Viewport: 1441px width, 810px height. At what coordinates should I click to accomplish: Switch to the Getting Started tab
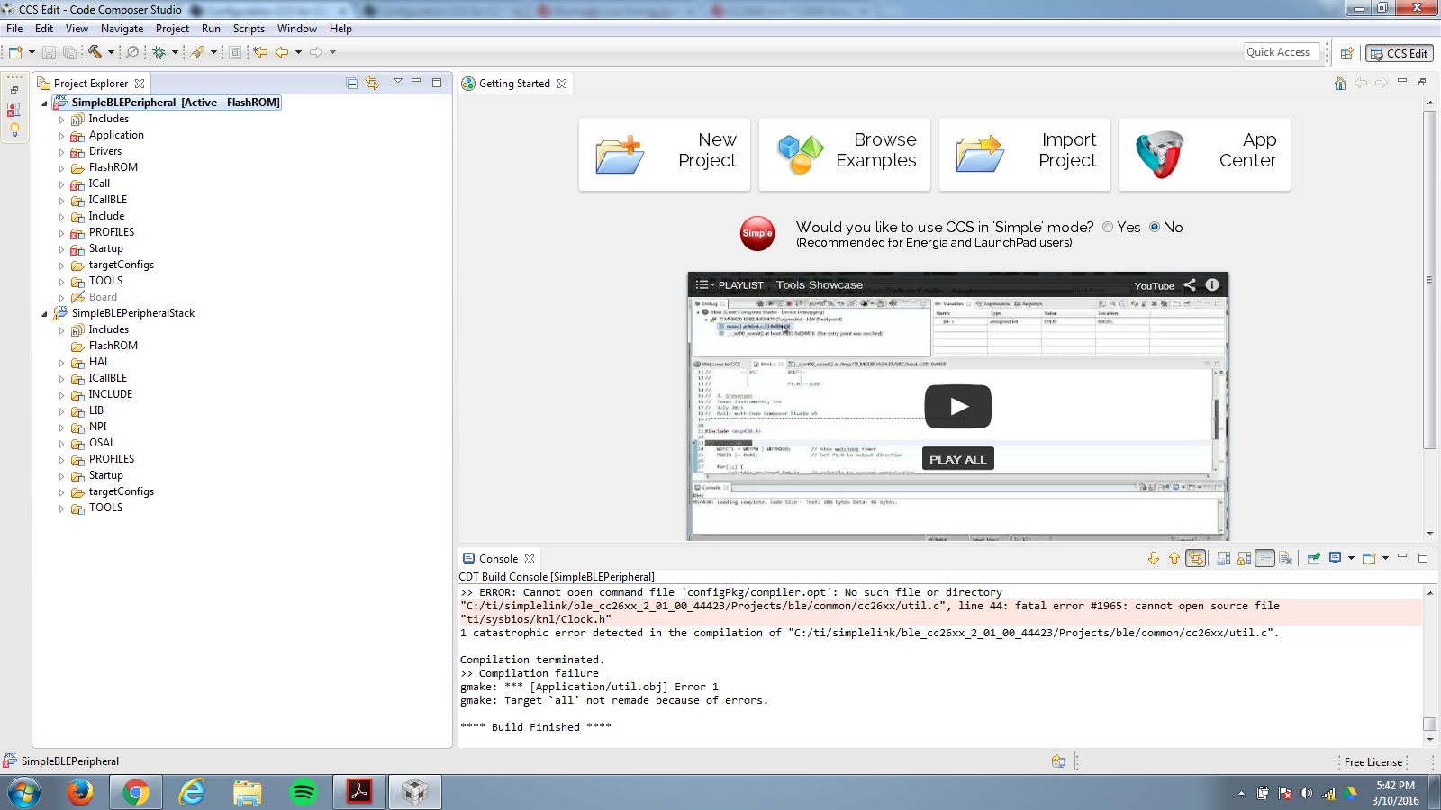pos(514,84)
